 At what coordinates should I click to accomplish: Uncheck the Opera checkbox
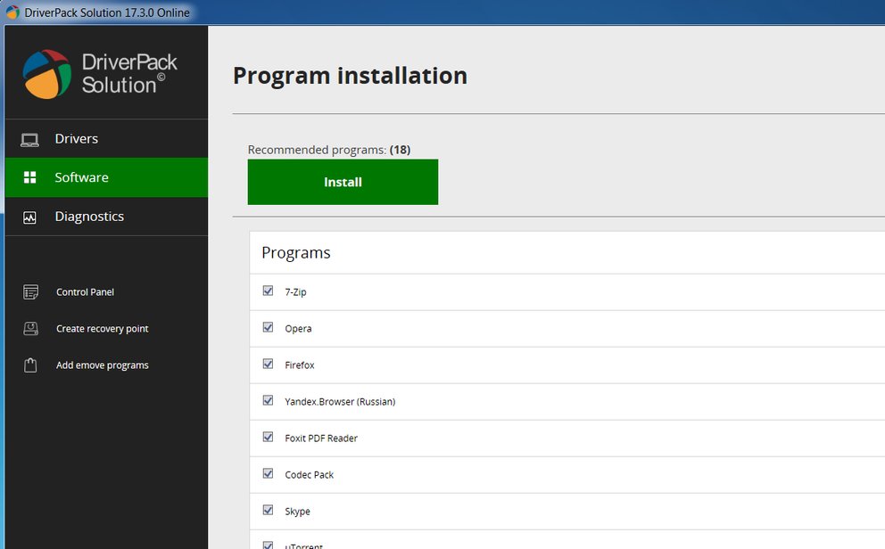(269, 327)
